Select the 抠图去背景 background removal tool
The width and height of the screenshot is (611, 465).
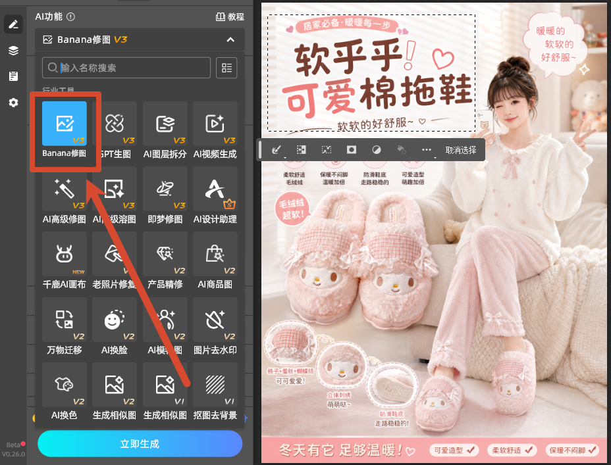coord(215,391)
